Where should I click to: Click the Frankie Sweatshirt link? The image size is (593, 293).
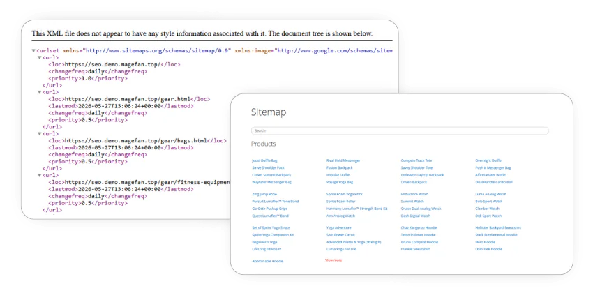point(416,250)
